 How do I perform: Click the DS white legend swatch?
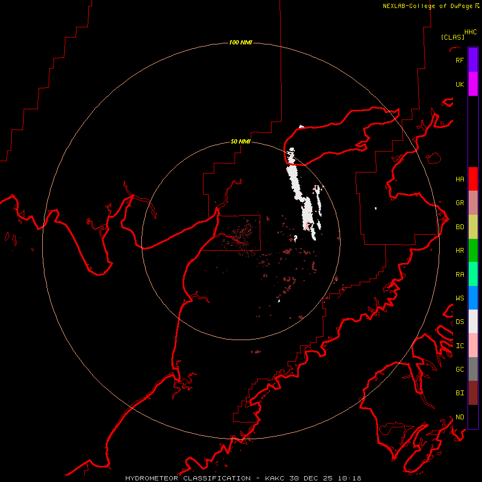tap(473, 321)
